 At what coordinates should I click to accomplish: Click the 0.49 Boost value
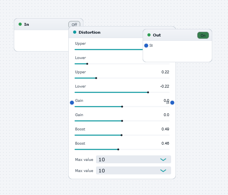165,129
